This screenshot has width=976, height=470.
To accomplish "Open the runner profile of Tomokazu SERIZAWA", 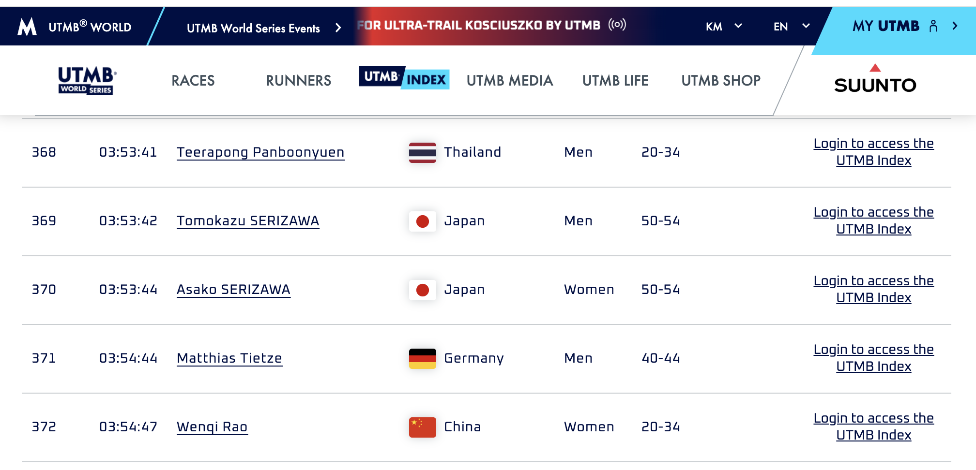I will pyautogui.click(x=248, y=220).
